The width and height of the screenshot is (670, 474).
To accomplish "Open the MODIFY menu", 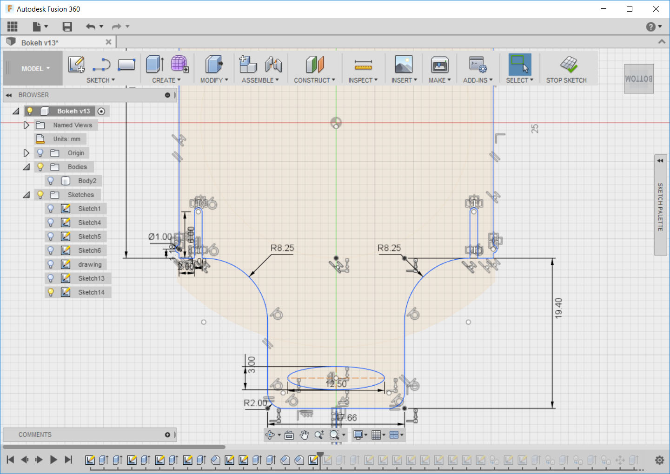I will [214, 80].
